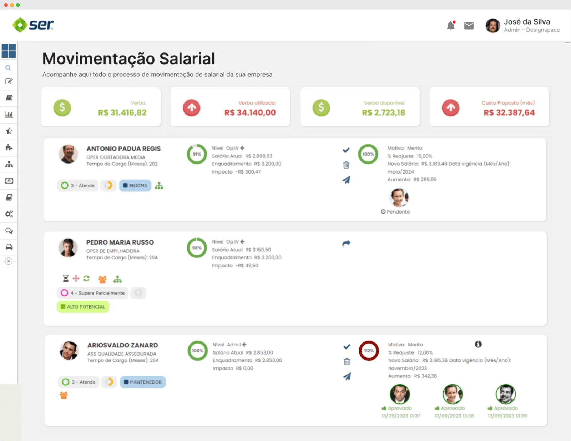This screenshot has width=571, height=441.
Task: Open the notifications bell
Action: pyautogui.click(x=451, y=26)
